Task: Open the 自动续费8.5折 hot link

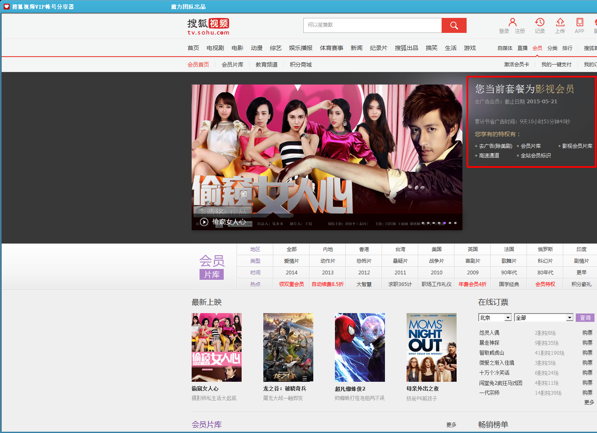Action: (328, 284)
